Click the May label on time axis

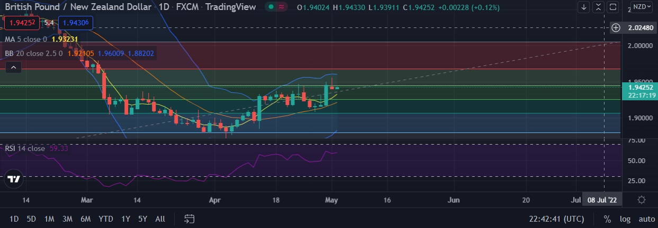331,200
